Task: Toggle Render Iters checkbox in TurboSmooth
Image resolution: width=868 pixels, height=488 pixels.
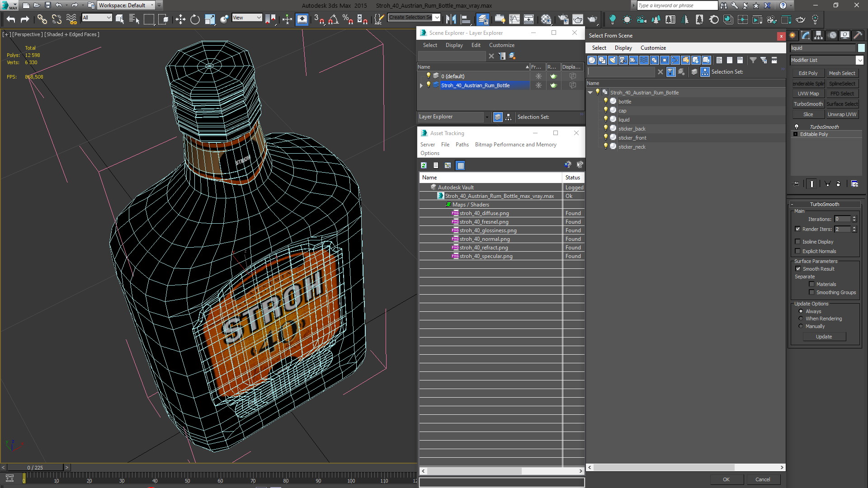Action: (798, 229)
